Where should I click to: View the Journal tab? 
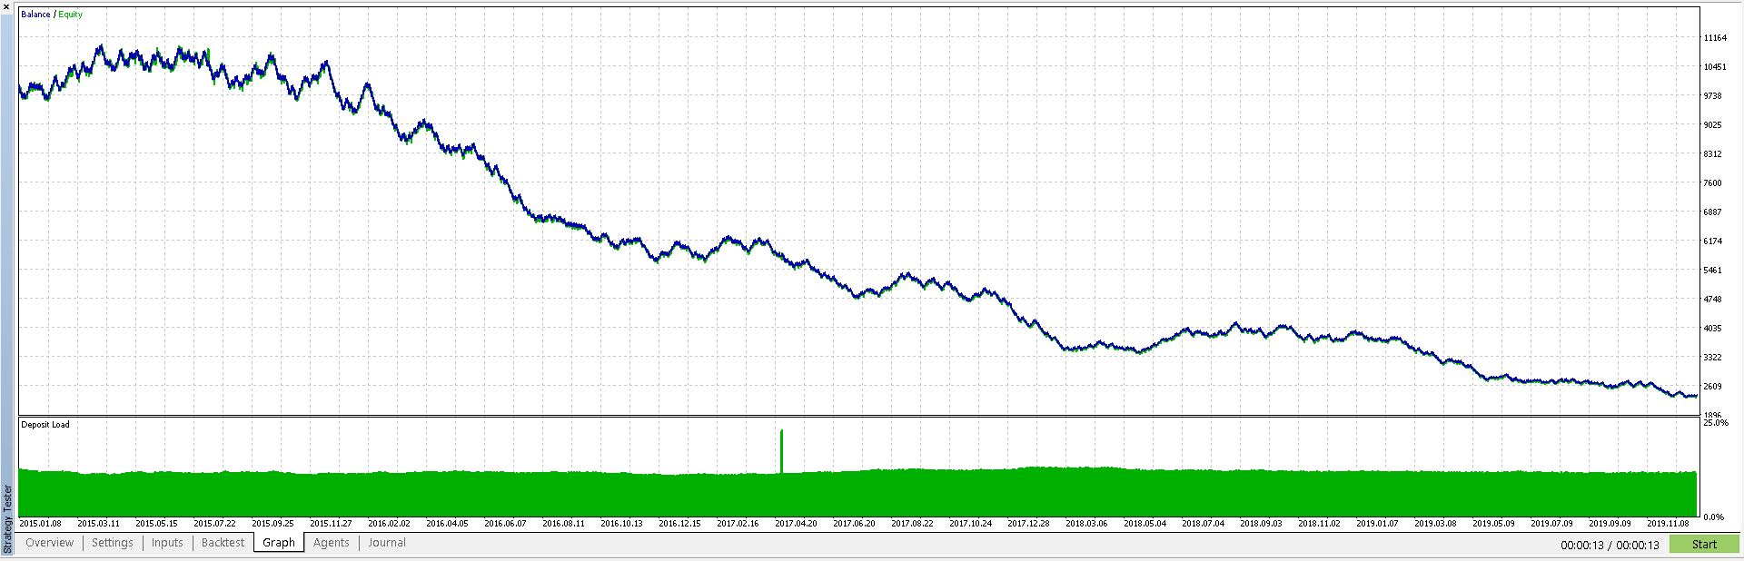click(387, 543)
